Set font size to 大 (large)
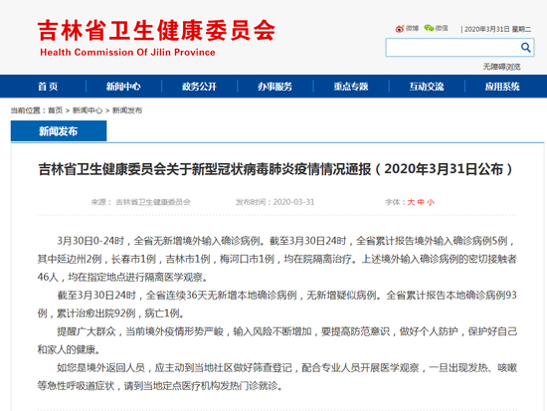 pos(411,202)
